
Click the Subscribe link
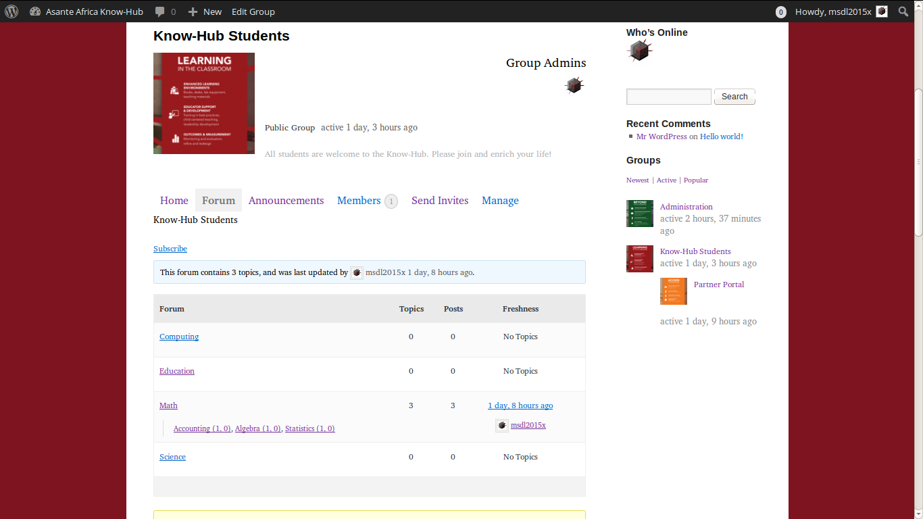click(x=170, y=249)
